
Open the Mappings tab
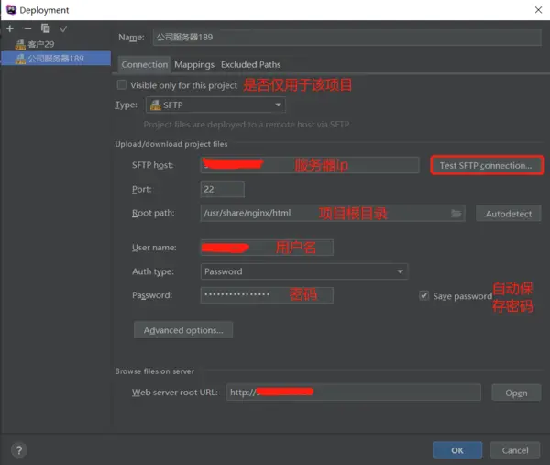(x=194, y=64)
